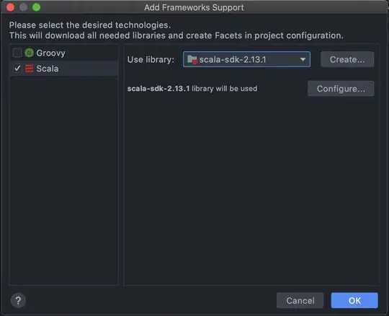Click the green Groovy icon
The height and width of the screenshot is (316, 389).
click(30, 53)
